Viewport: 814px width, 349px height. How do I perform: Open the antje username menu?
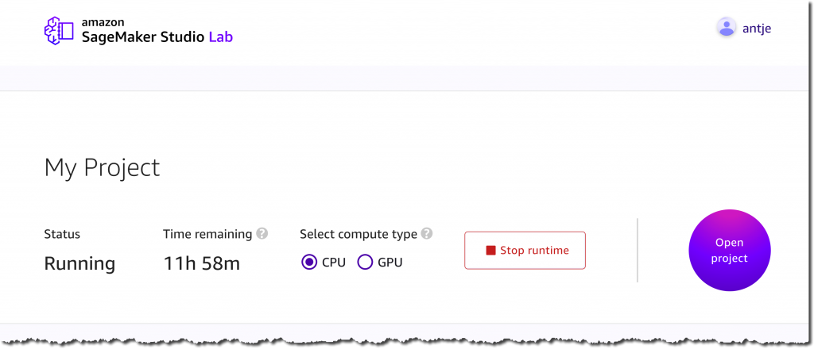[x=757, y=28]
